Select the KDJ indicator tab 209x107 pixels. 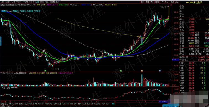tap(80, 104)
